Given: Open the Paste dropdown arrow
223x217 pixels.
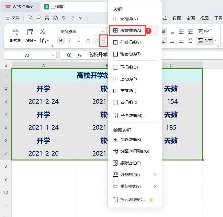Looking at the screenshot, I should coord(35,41).
